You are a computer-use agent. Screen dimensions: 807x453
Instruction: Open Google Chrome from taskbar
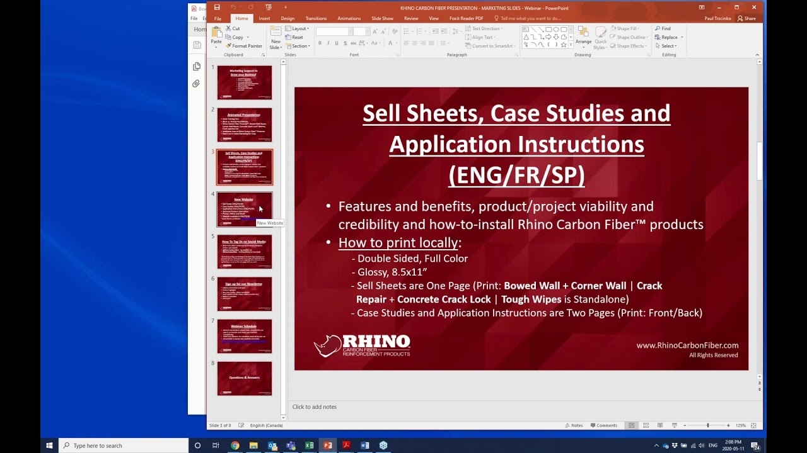(x=235, y=445)
